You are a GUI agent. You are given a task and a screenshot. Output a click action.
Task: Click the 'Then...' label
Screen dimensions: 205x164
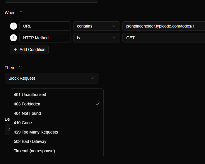click(11, 68)
